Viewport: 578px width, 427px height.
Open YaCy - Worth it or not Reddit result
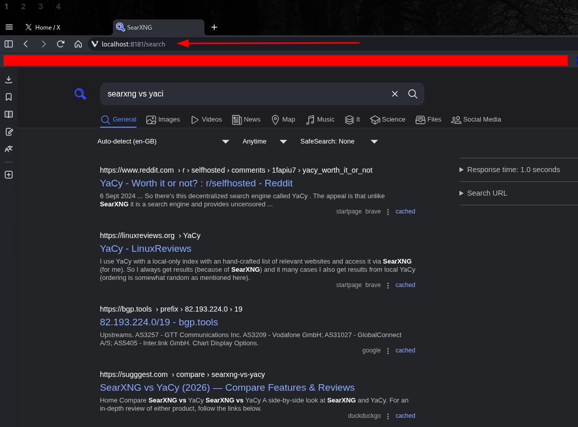196,183
